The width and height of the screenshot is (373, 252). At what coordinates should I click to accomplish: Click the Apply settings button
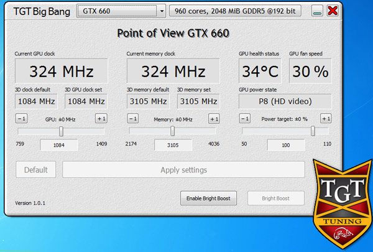tap(183, 170)
